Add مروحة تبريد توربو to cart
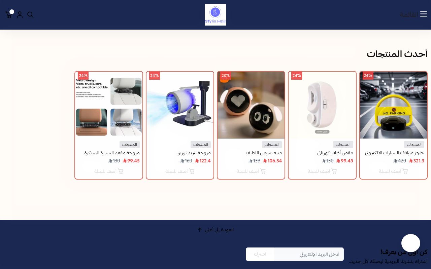The image size is (431, 269). 180,171
